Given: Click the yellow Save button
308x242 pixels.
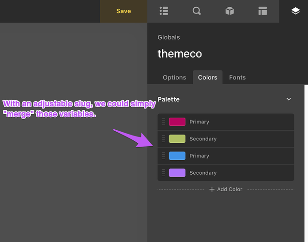Looking at the screenshot, I should coord(123,11).
